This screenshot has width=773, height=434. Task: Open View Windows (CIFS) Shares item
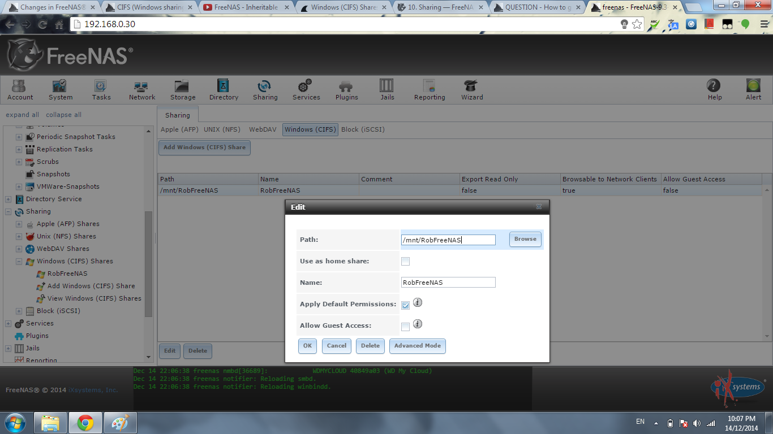(94, 298)
